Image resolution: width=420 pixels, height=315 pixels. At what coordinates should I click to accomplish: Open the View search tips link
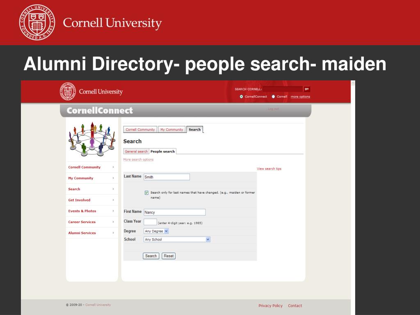(269, 169)
